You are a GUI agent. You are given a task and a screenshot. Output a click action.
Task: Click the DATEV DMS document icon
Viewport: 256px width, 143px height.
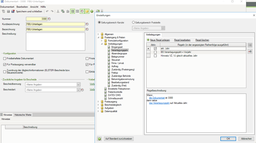coord(106,95)
